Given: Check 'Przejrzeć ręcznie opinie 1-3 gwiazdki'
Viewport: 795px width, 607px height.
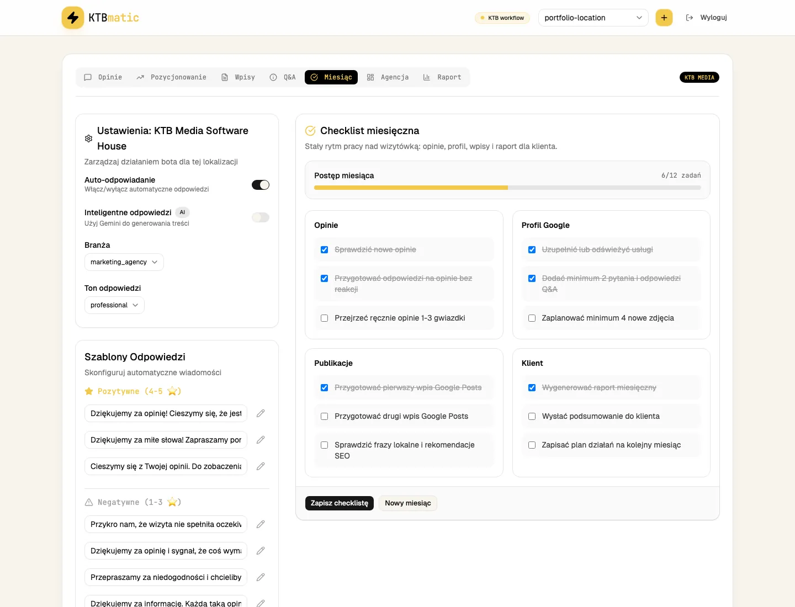Looking at the screenshot, I should (x=325, y=318).
